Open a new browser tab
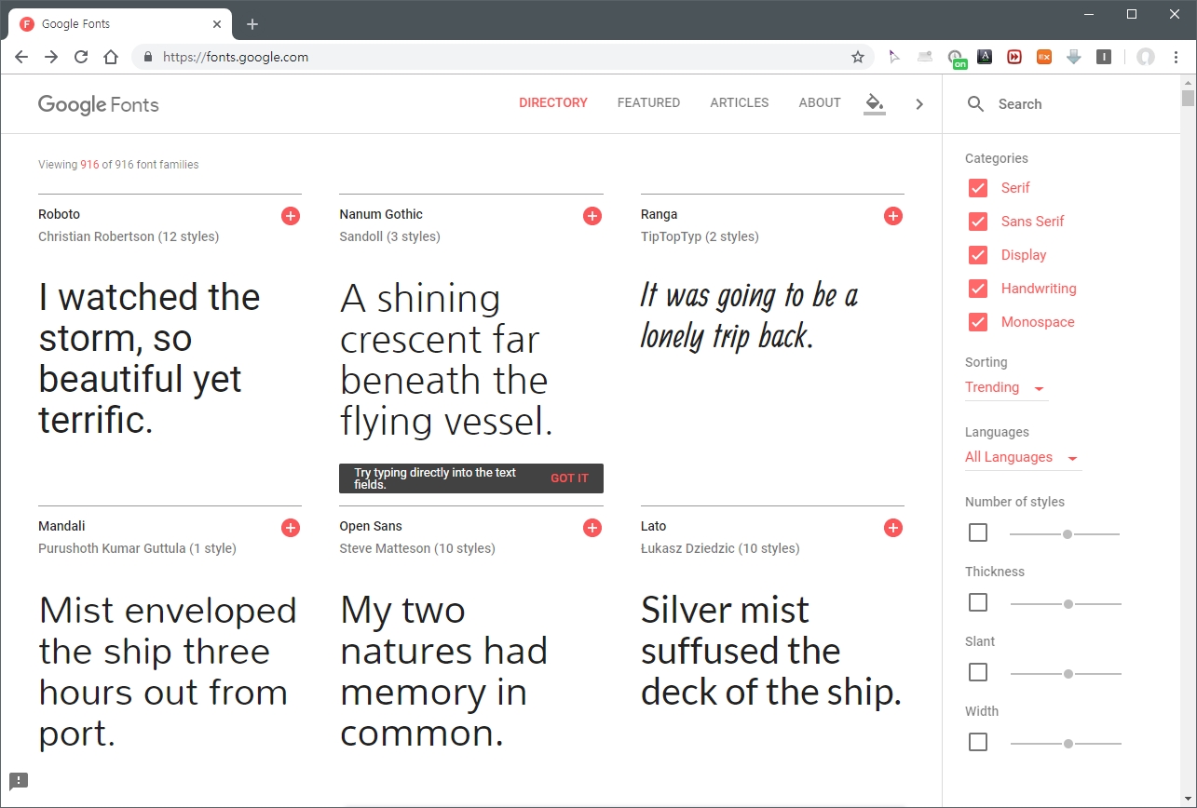Image resolution: width=1197 pixels, height=808 pixels. 252,24
